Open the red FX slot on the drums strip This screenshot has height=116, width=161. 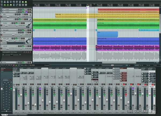click(95, 79)
